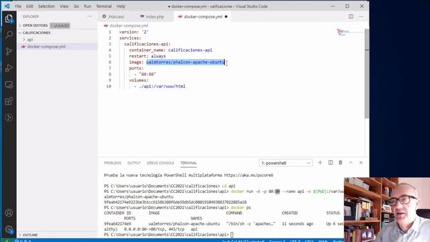
Task: Kill terminal with trash icon
Action: click(341, 163)
